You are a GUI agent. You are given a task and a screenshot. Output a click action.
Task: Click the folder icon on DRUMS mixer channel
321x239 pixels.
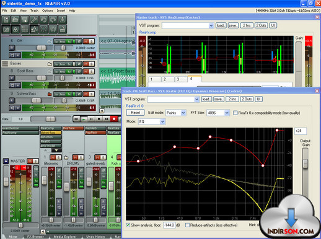(x=66, y=158)
